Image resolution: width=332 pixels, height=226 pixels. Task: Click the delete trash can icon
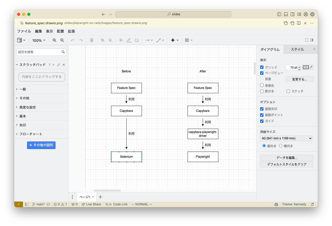tap(92, 40)
